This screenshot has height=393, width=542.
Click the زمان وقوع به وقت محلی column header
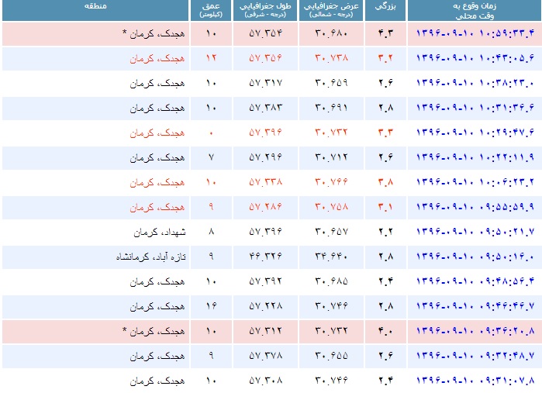[475, 11]
